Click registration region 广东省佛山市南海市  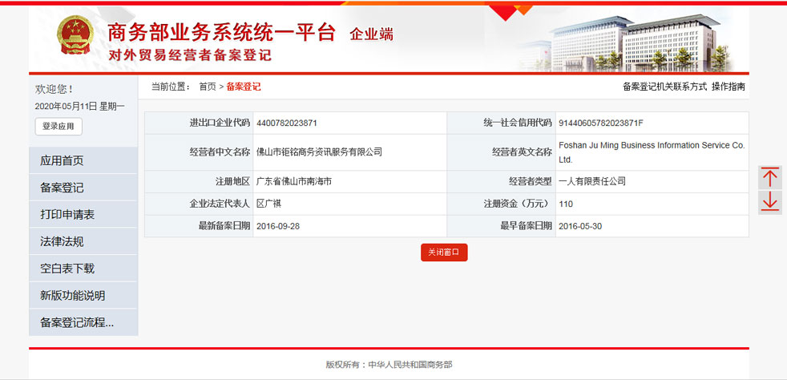coord(293,182)
